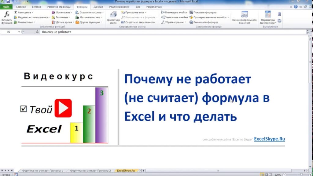The height and width of the screenshot is (176, 313).
Task: Trace Влияющие ячейки precedents
Action: [174, 12]
